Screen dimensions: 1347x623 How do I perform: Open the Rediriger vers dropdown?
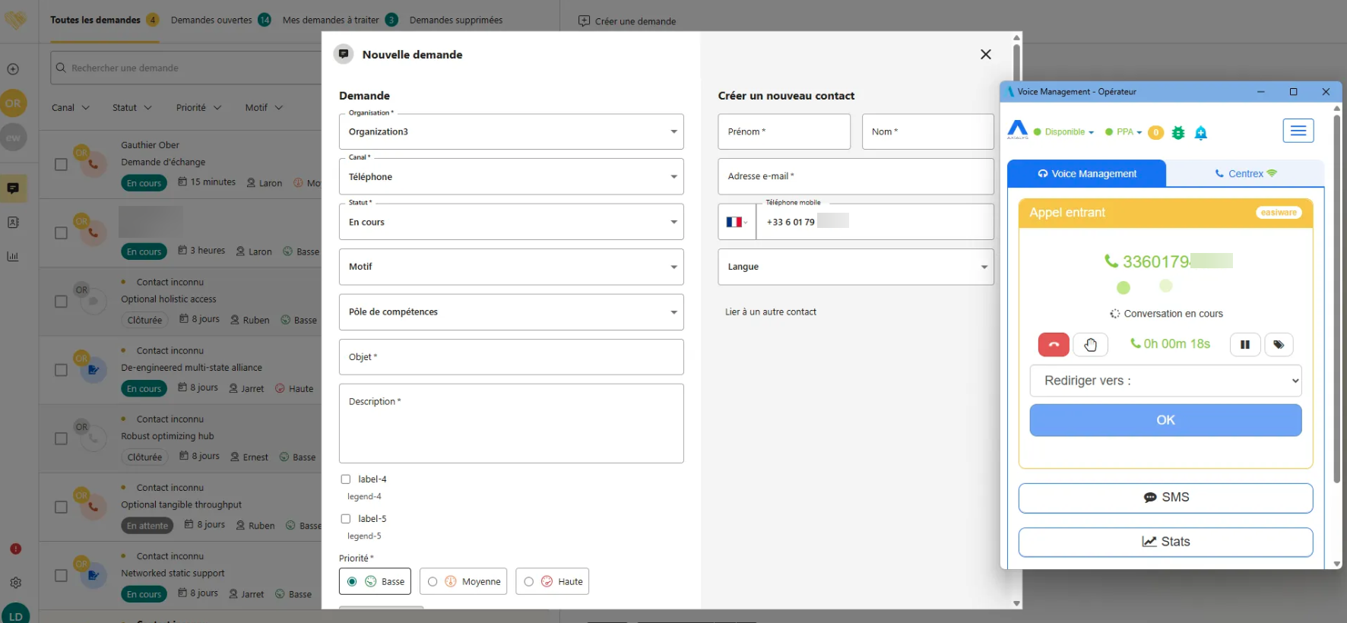pyautogui.click(x=1165, y=381)
